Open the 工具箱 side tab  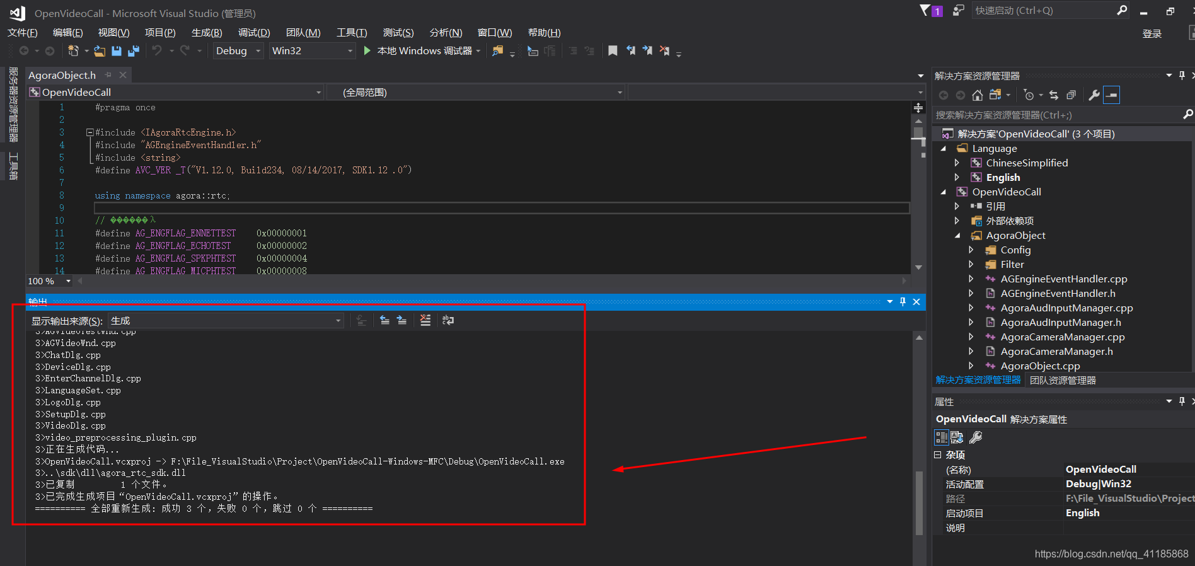click(x=13, y=166)
